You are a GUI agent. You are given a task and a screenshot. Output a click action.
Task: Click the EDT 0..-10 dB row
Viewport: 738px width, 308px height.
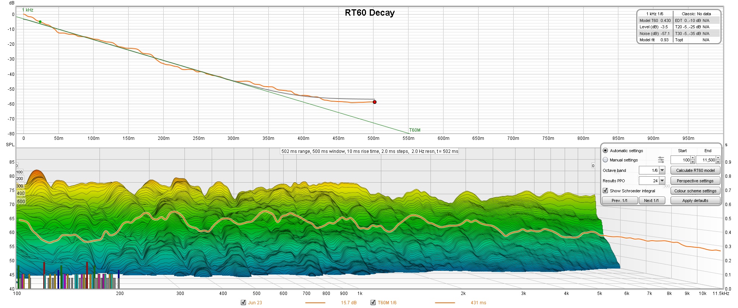[697, 20]
